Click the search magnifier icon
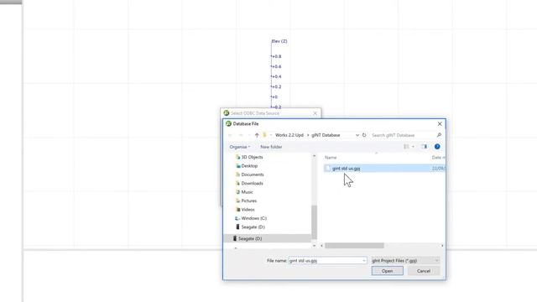This screenshot has width=537, height=302. click(x=439, y=135)
